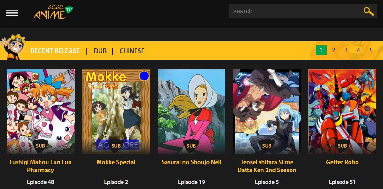Open the Sasurai no Shoujo Nell poster
Viewport: 383px width, 189px height.
(191, 112)
